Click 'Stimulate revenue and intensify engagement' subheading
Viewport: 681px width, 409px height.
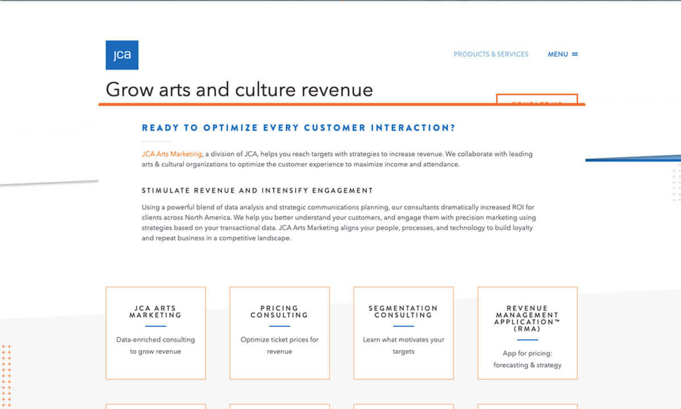tap(258, 190)
